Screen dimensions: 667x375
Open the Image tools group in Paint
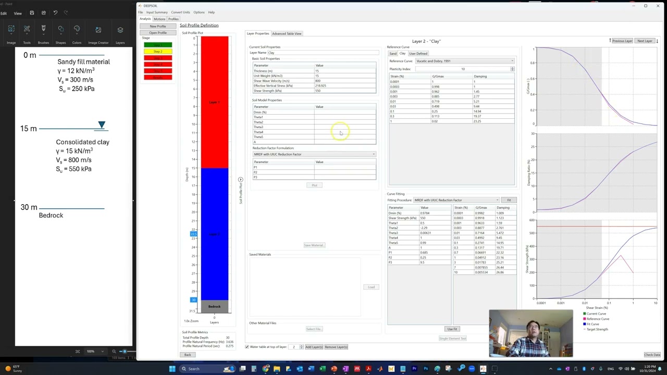click(x=11, y=33)
